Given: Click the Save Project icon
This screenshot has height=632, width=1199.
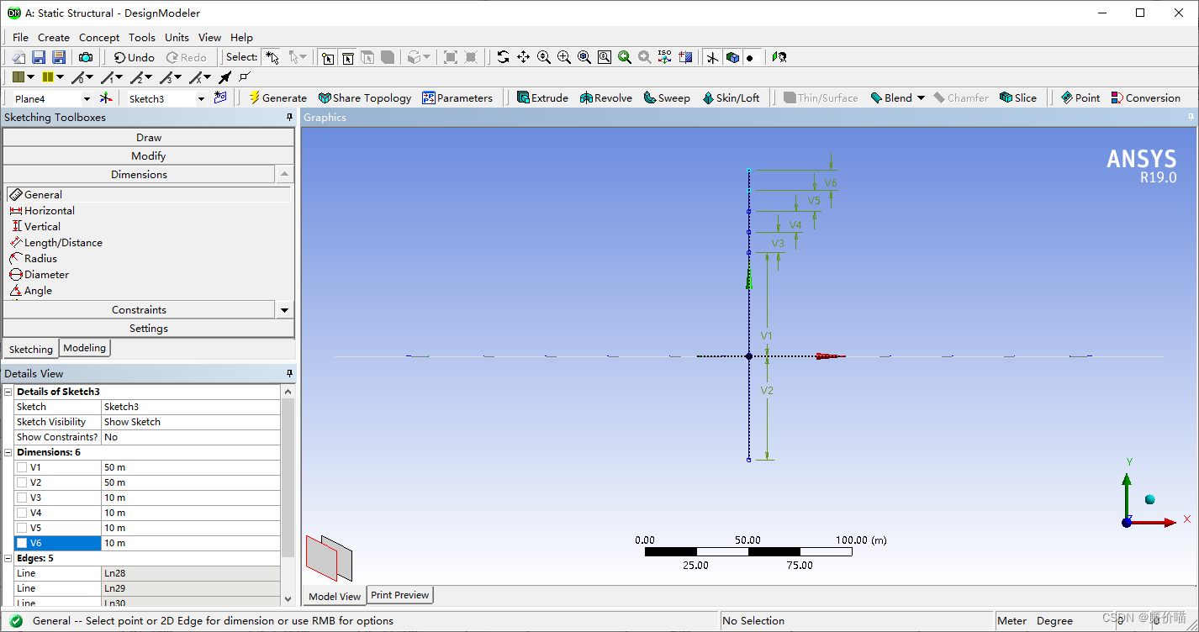Looking at the screenshot, I should 39,57.
